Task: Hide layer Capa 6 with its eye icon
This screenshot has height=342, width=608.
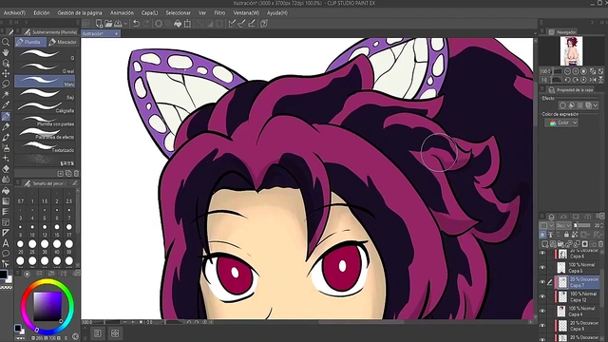Action: point(542,254)
